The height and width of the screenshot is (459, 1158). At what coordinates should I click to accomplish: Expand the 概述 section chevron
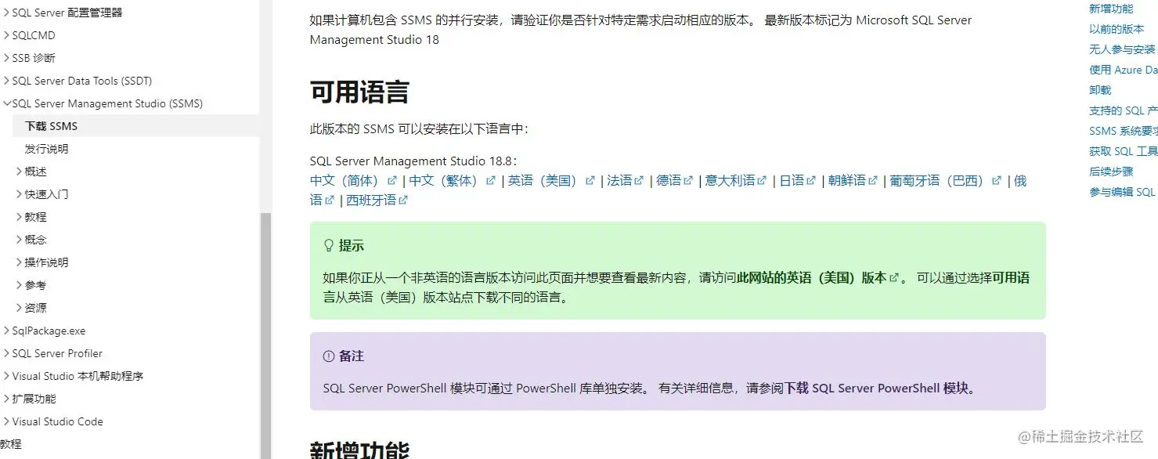tap(19, 172)
